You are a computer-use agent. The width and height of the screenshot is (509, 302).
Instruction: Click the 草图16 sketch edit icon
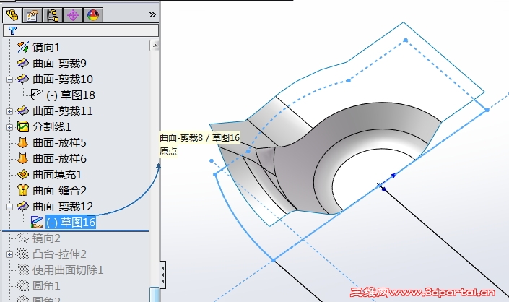coord(37,223)
